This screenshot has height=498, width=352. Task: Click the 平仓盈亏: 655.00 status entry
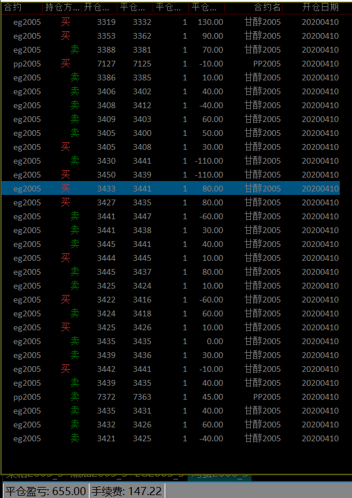(x=46, y=491)
